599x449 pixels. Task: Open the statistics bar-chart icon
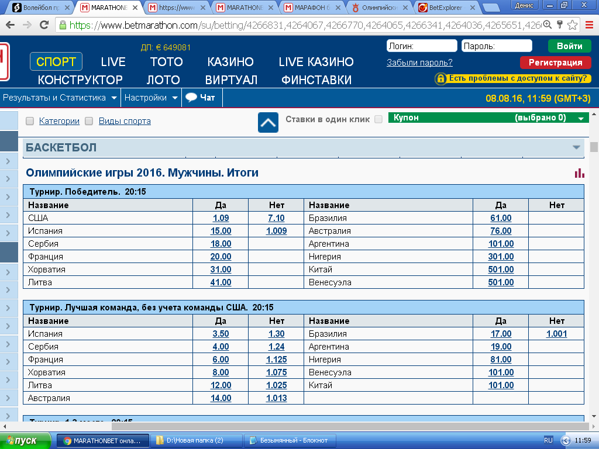[579, 173]
